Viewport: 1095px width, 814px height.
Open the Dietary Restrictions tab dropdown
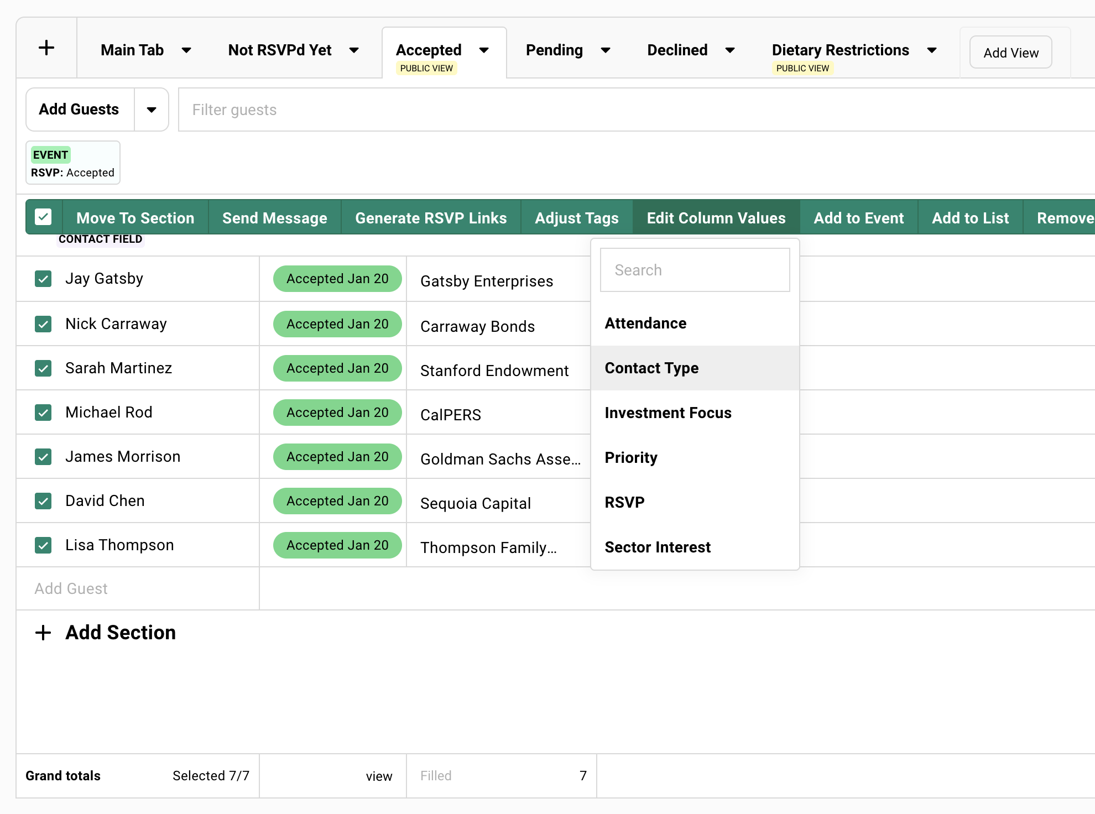[x=932, y=50]
